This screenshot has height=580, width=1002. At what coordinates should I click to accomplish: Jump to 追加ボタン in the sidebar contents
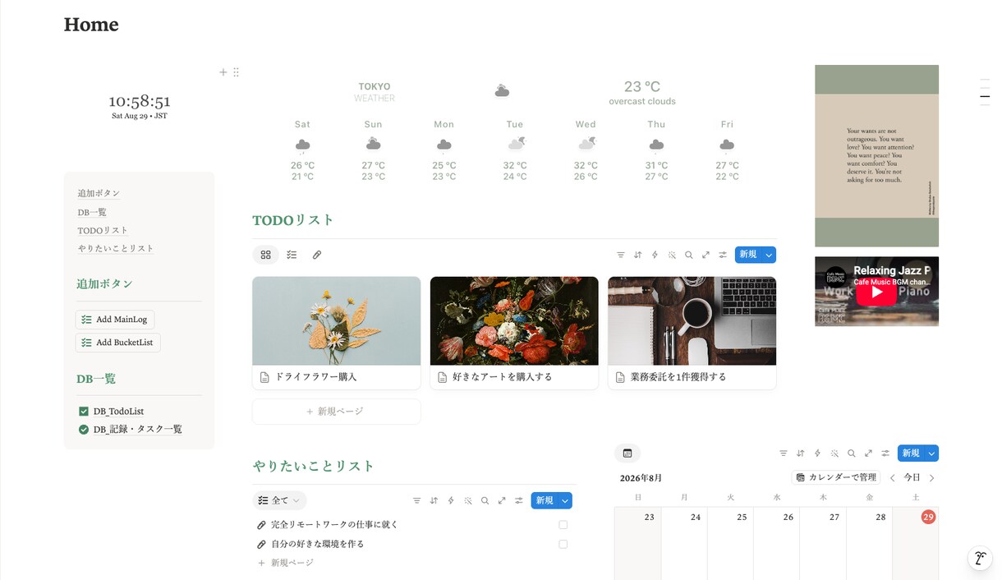click(x=99, y=193)
